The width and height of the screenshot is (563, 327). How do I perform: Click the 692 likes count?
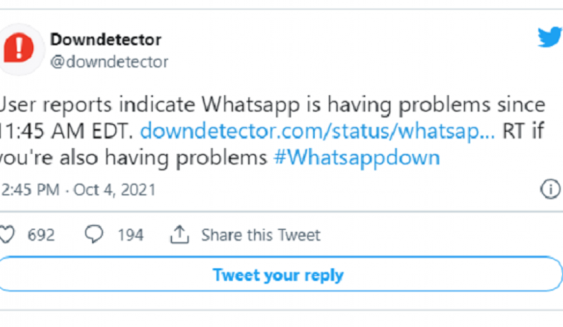(41, 235)
